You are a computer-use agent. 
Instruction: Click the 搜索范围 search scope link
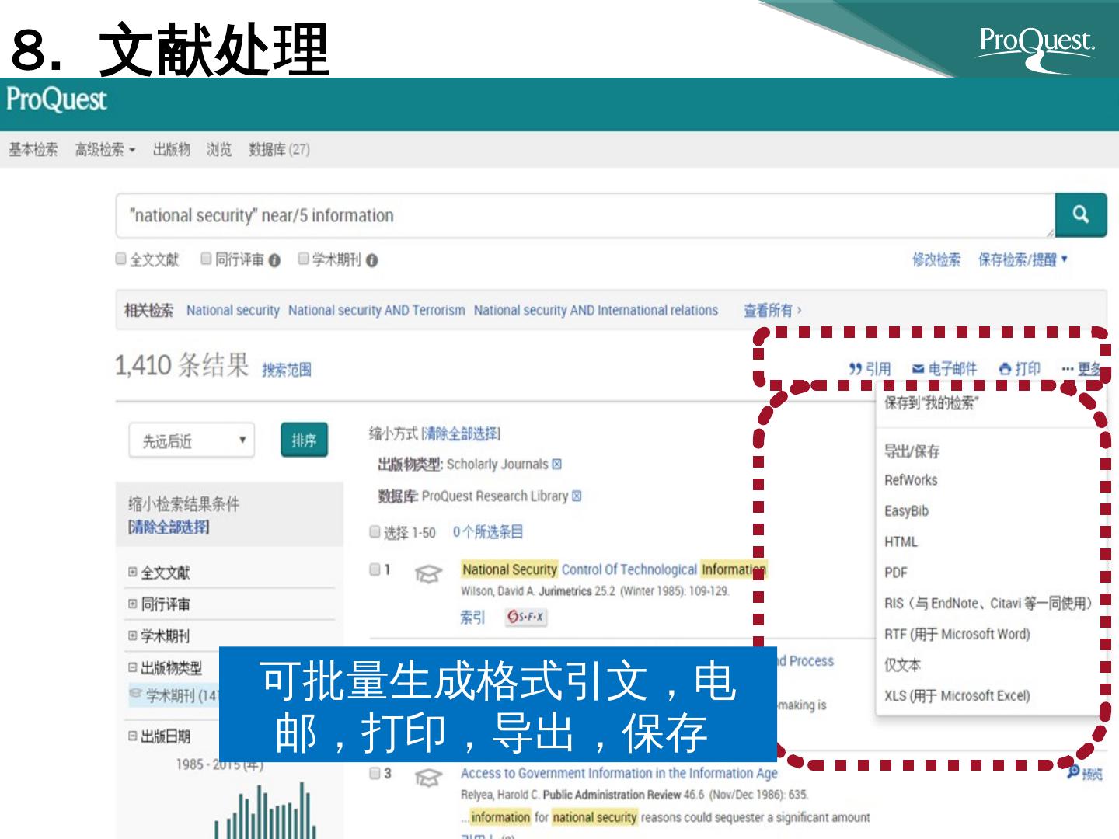(x=286, y=370)
